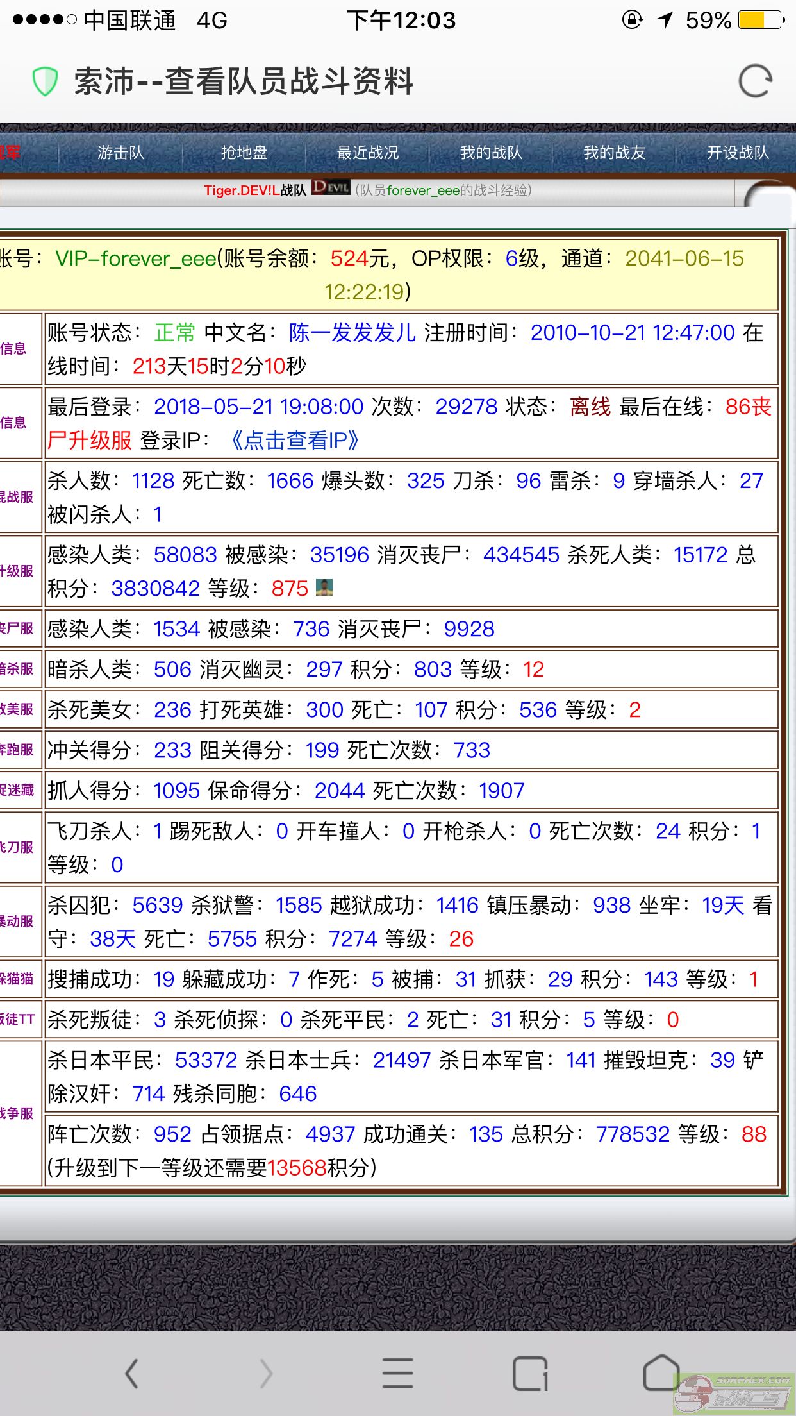Select the 开设战队 tab
This screenshot has height=1416, width=796.
click(738, 152)
